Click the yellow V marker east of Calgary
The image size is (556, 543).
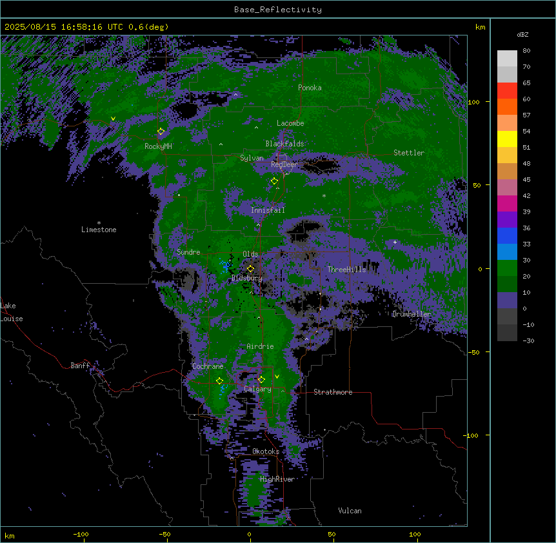coord(277,377)
